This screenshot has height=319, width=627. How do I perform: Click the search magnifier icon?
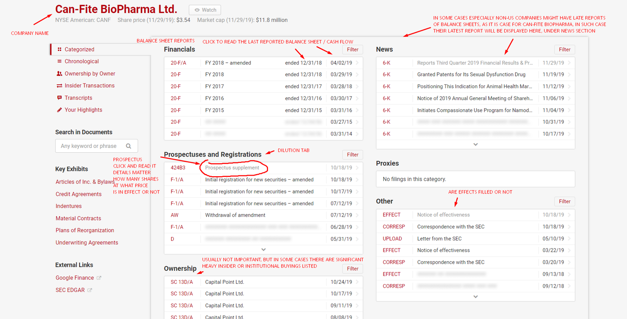coord(129,146)
